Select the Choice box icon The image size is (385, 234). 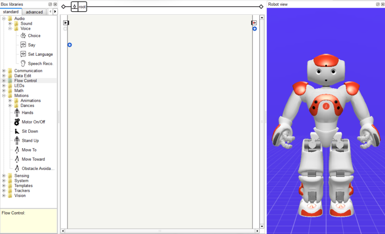(23, 36)
